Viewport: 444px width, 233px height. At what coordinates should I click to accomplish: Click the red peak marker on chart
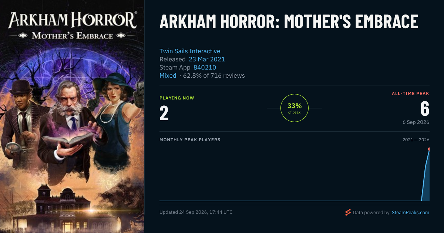click(x=429, y=149)
